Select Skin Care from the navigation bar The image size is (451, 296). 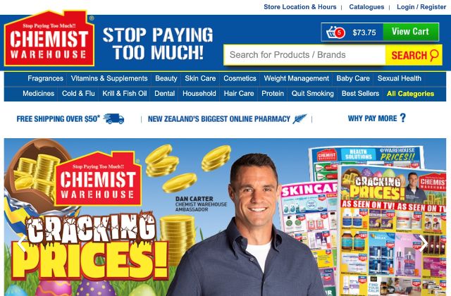[x=200, y=78]
